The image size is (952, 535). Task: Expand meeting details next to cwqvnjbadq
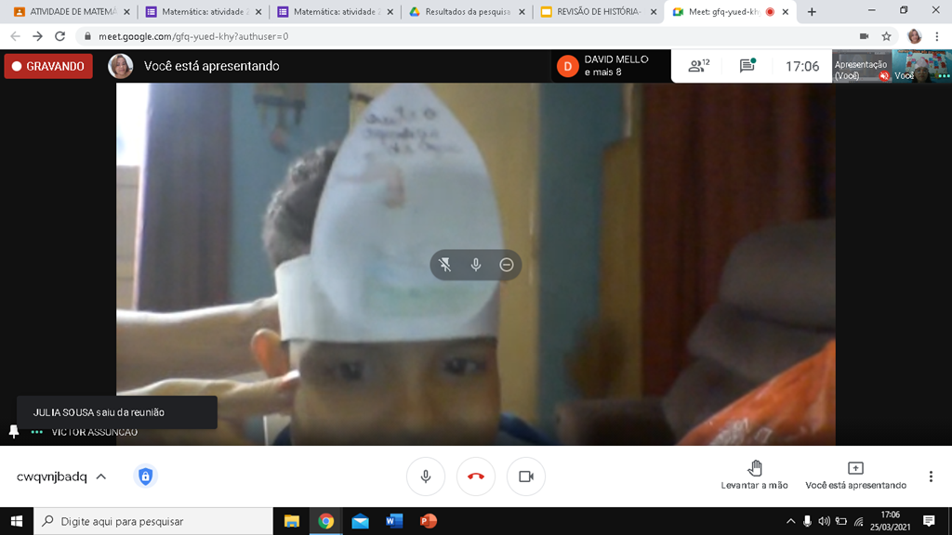point(101,476)
